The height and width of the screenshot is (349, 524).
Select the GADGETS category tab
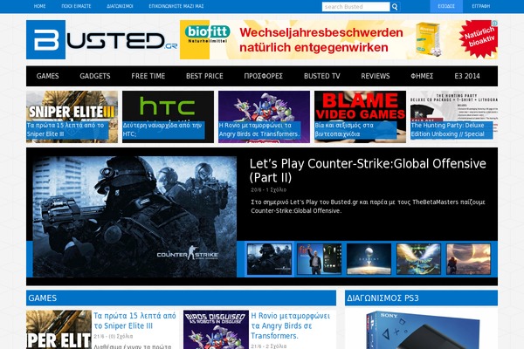pos(95,76)
